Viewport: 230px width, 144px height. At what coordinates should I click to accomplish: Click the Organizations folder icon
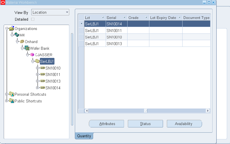12,28
